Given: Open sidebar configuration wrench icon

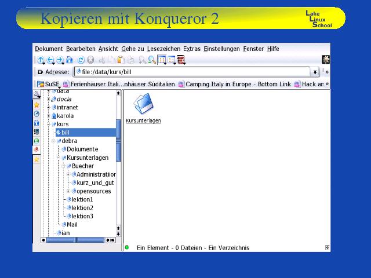Looking at the screenshot, I should [37, 94].
